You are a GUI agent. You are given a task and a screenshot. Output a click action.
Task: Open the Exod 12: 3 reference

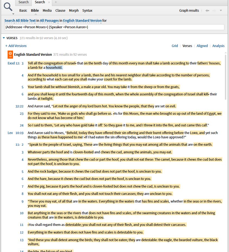click(15, 63)
